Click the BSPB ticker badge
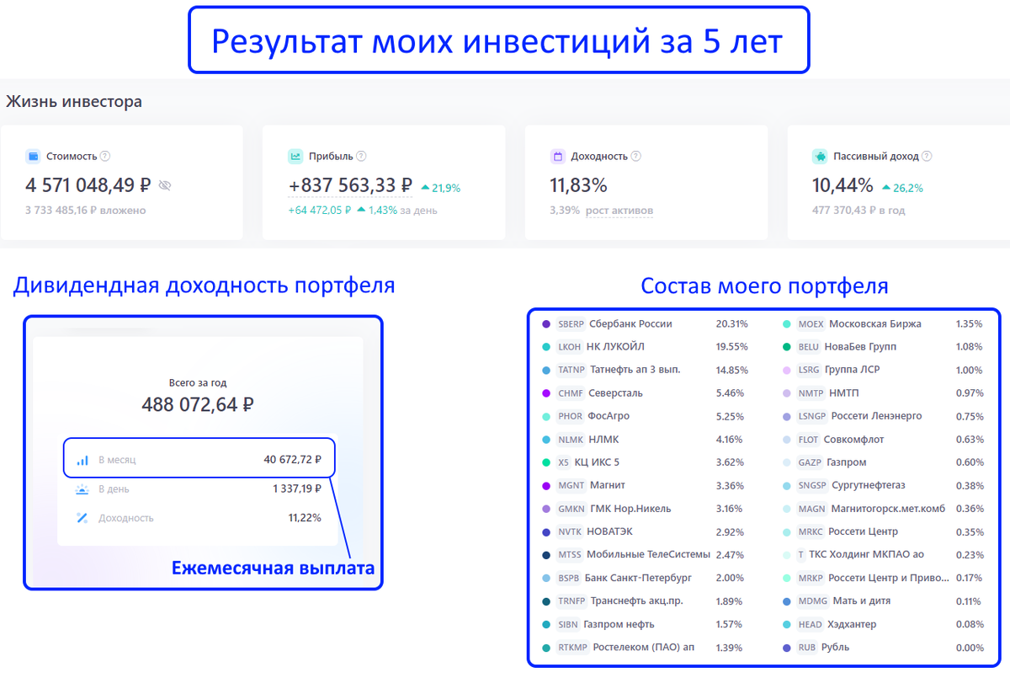Screen dimensions: 1010x678 tap(569, 578)
